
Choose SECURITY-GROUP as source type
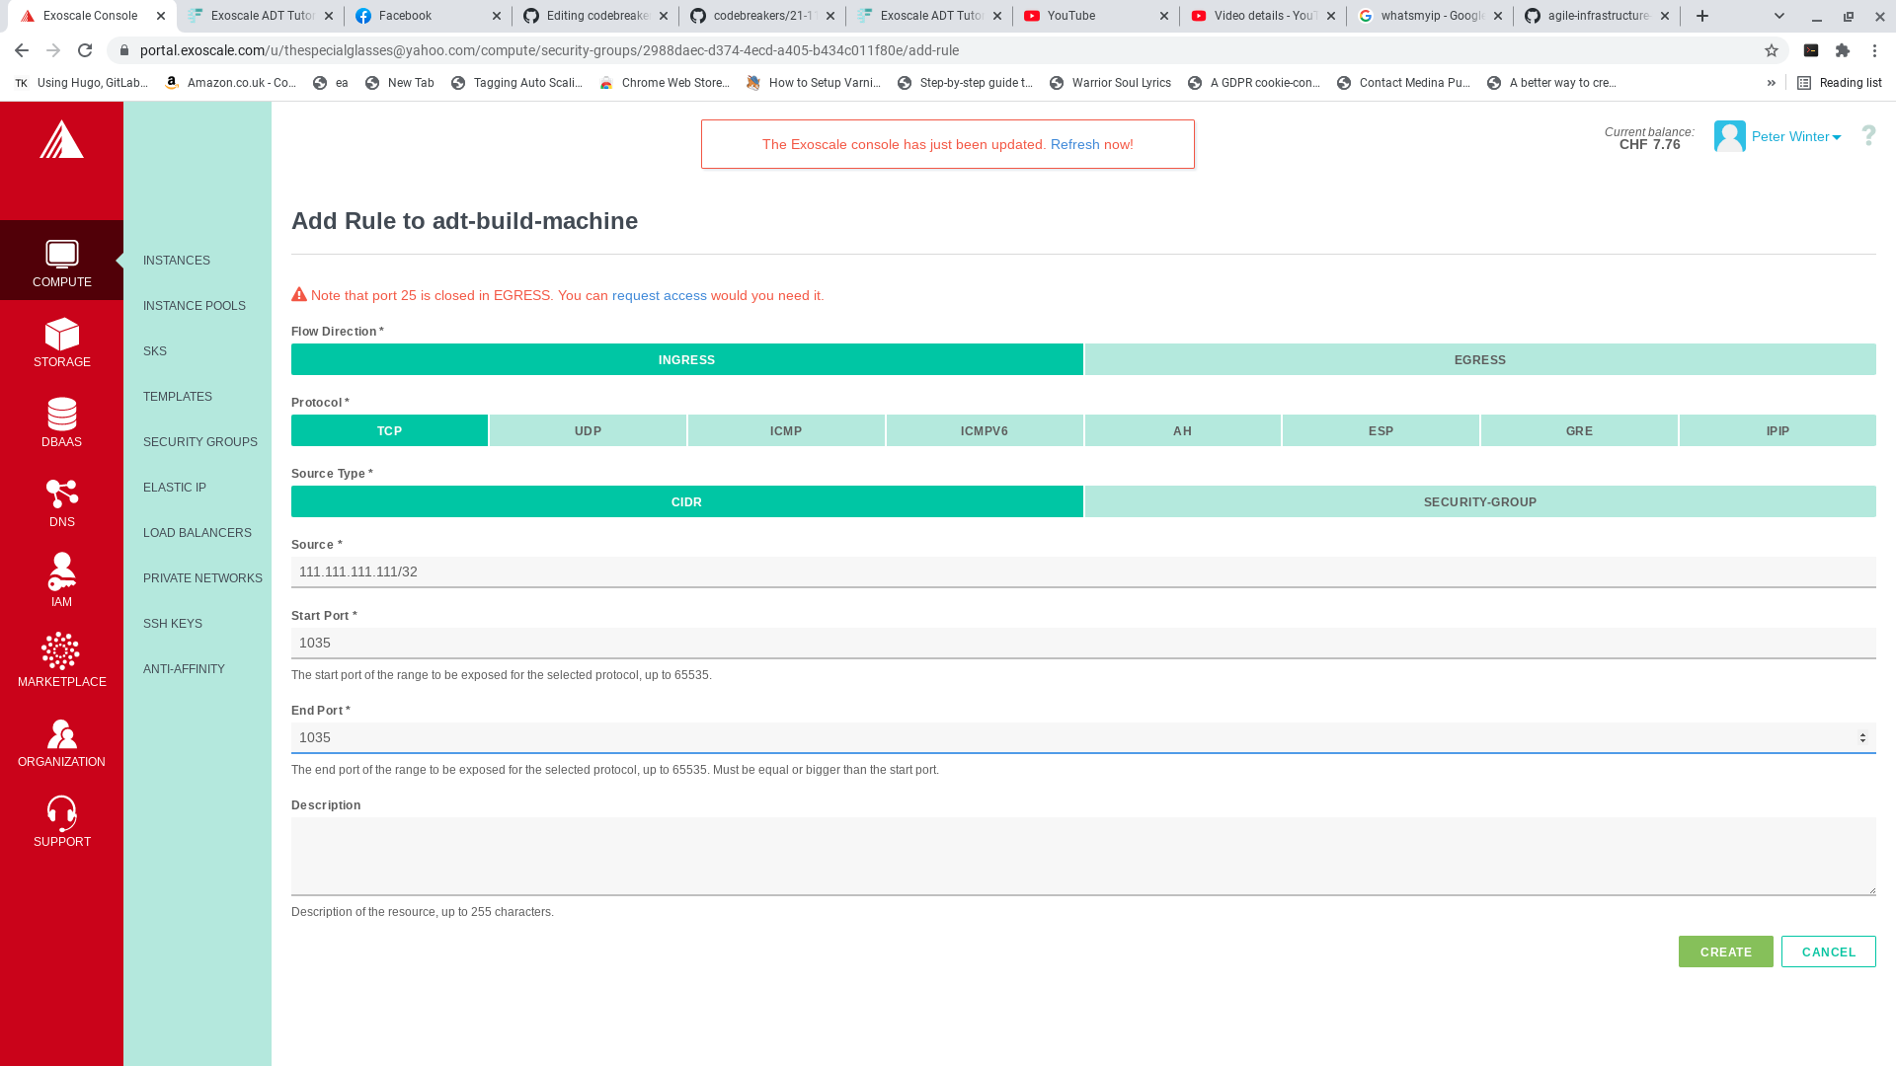(1479, 502)
